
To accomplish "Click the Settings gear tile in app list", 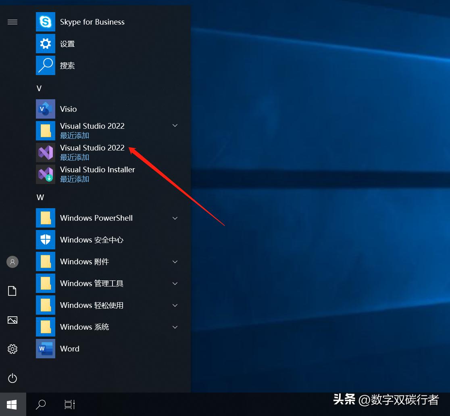I will click(x=46, y=44).
